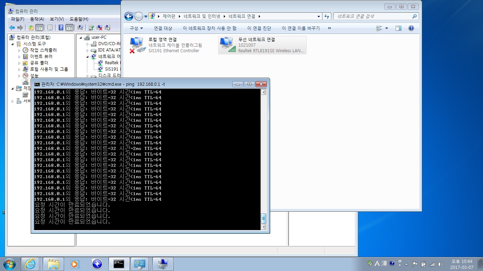Click the Properties toolbar icon in Computer Management

coord(50,28)
